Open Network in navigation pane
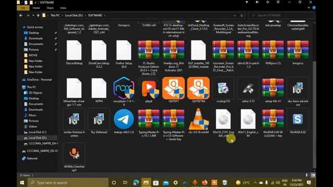Viewport: 333px width, 187px height. (32, 158)
